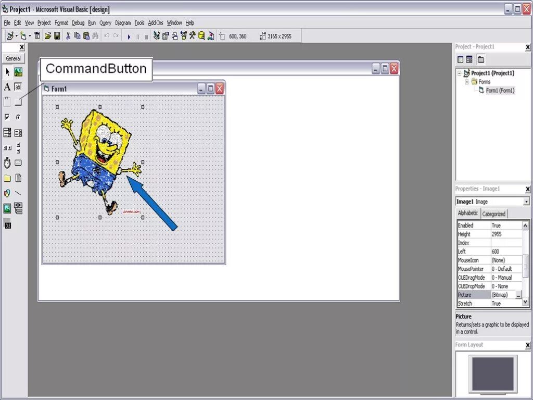Select the ComboBox control tool
The image size is (533, 400).
pyautogui.click(x=7, y=133)
